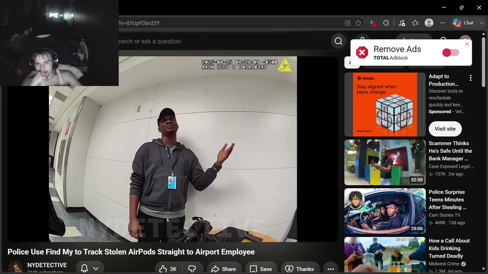Click the YouTube search magnifier button
488x274 pixels.
coord(339,41)
